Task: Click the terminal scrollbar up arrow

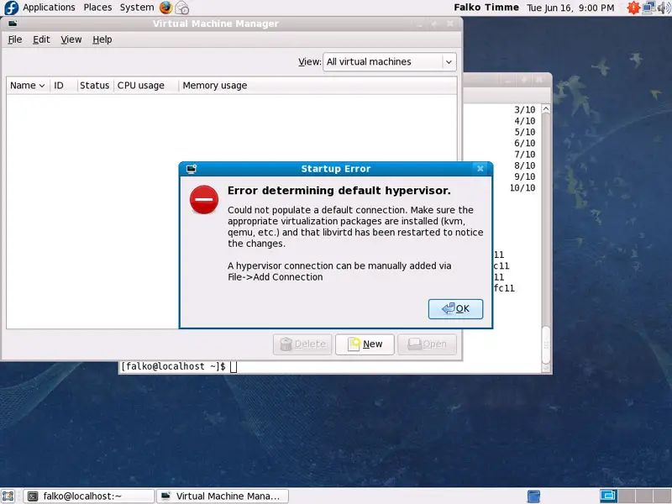Action: (546, 109)
